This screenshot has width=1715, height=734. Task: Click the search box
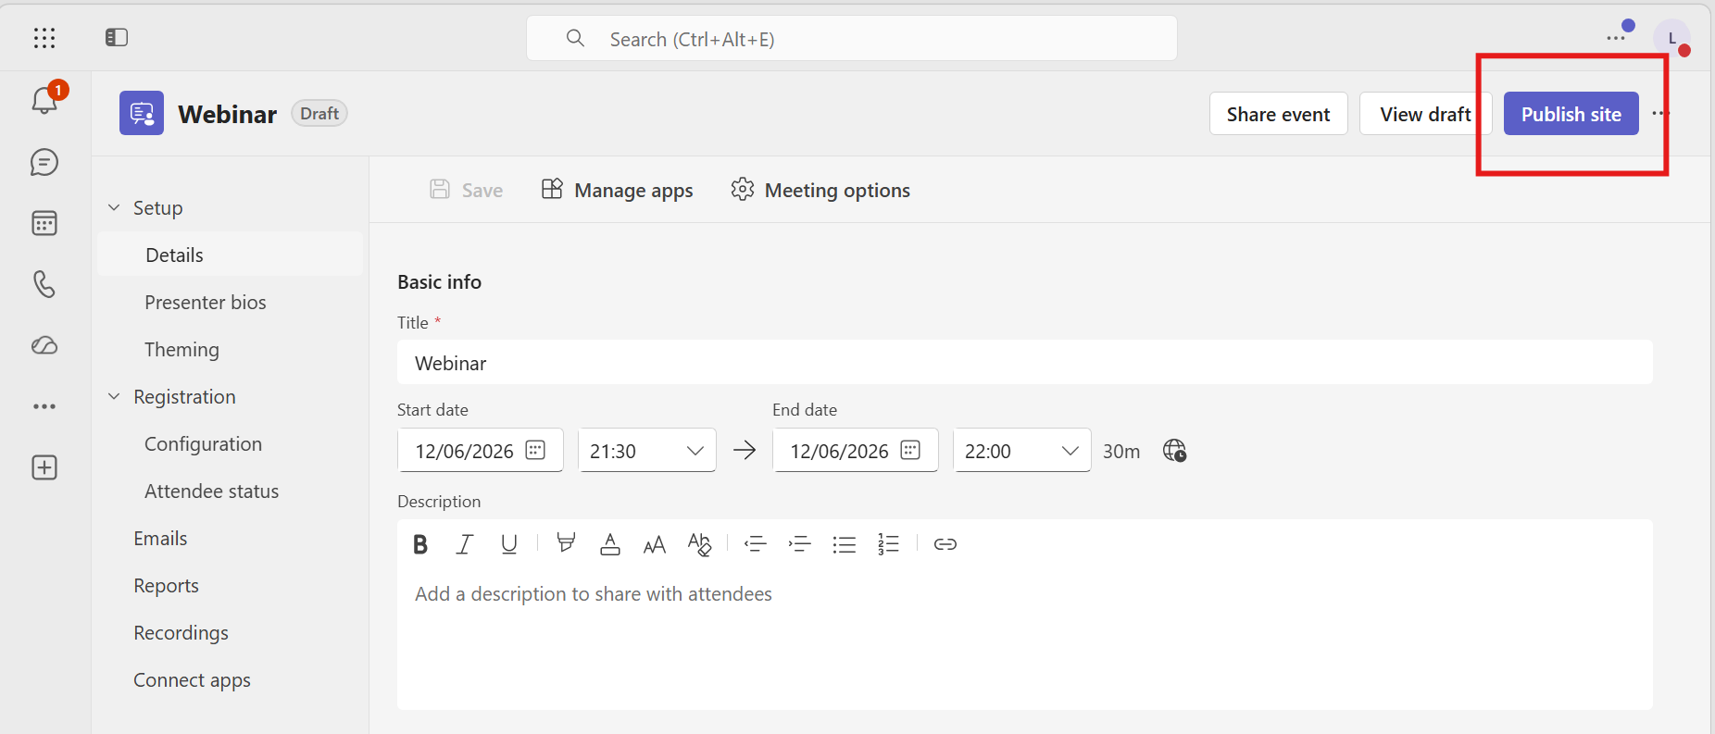[x=852, y=39]
